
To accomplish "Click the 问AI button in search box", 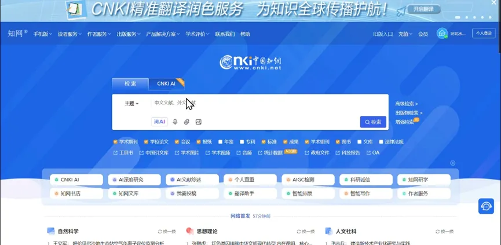I will point(159,122).
